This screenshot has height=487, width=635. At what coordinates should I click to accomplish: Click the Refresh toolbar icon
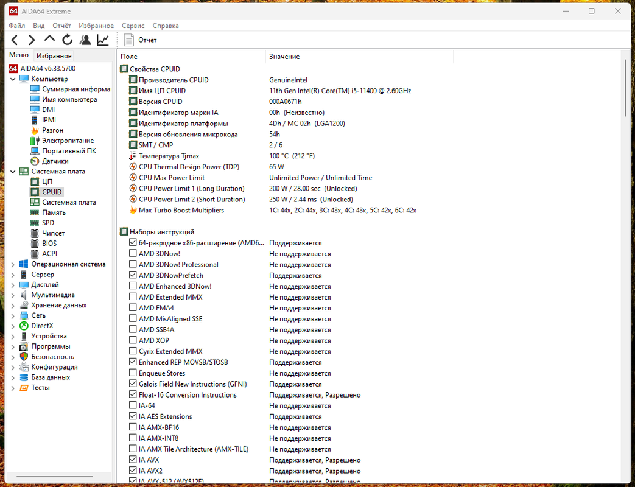(x=67, y=40)
